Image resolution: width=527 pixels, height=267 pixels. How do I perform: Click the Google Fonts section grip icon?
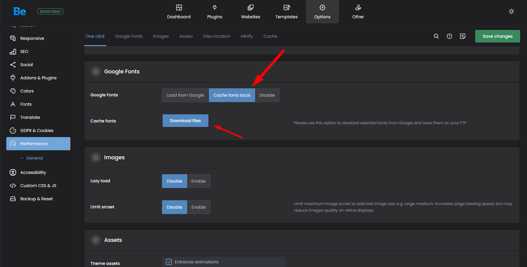96,72
